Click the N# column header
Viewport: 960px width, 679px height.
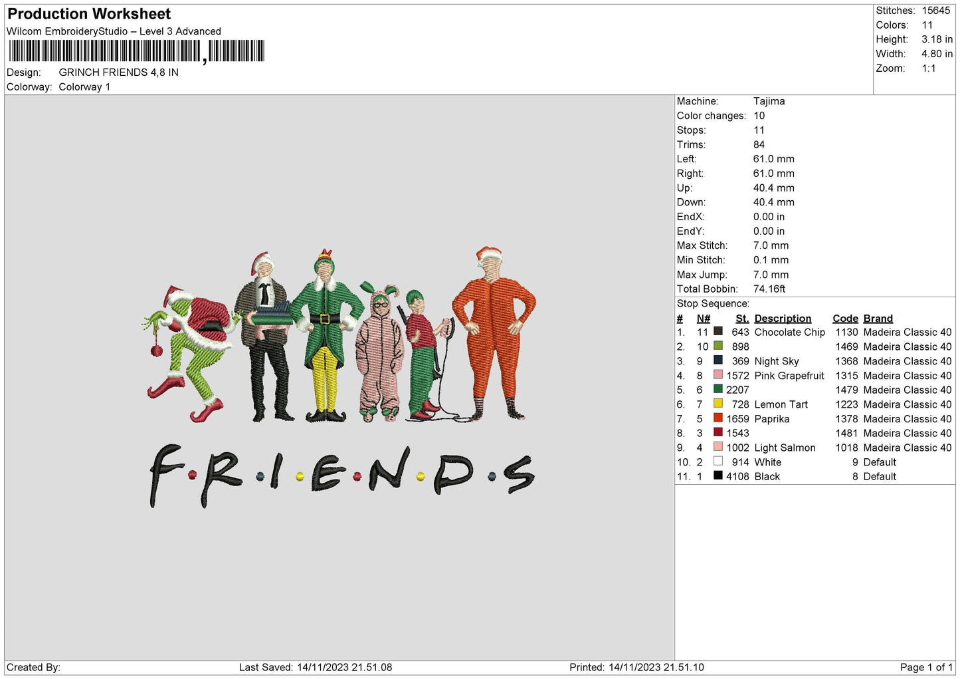pyautogui.click(x=704, y=319)
